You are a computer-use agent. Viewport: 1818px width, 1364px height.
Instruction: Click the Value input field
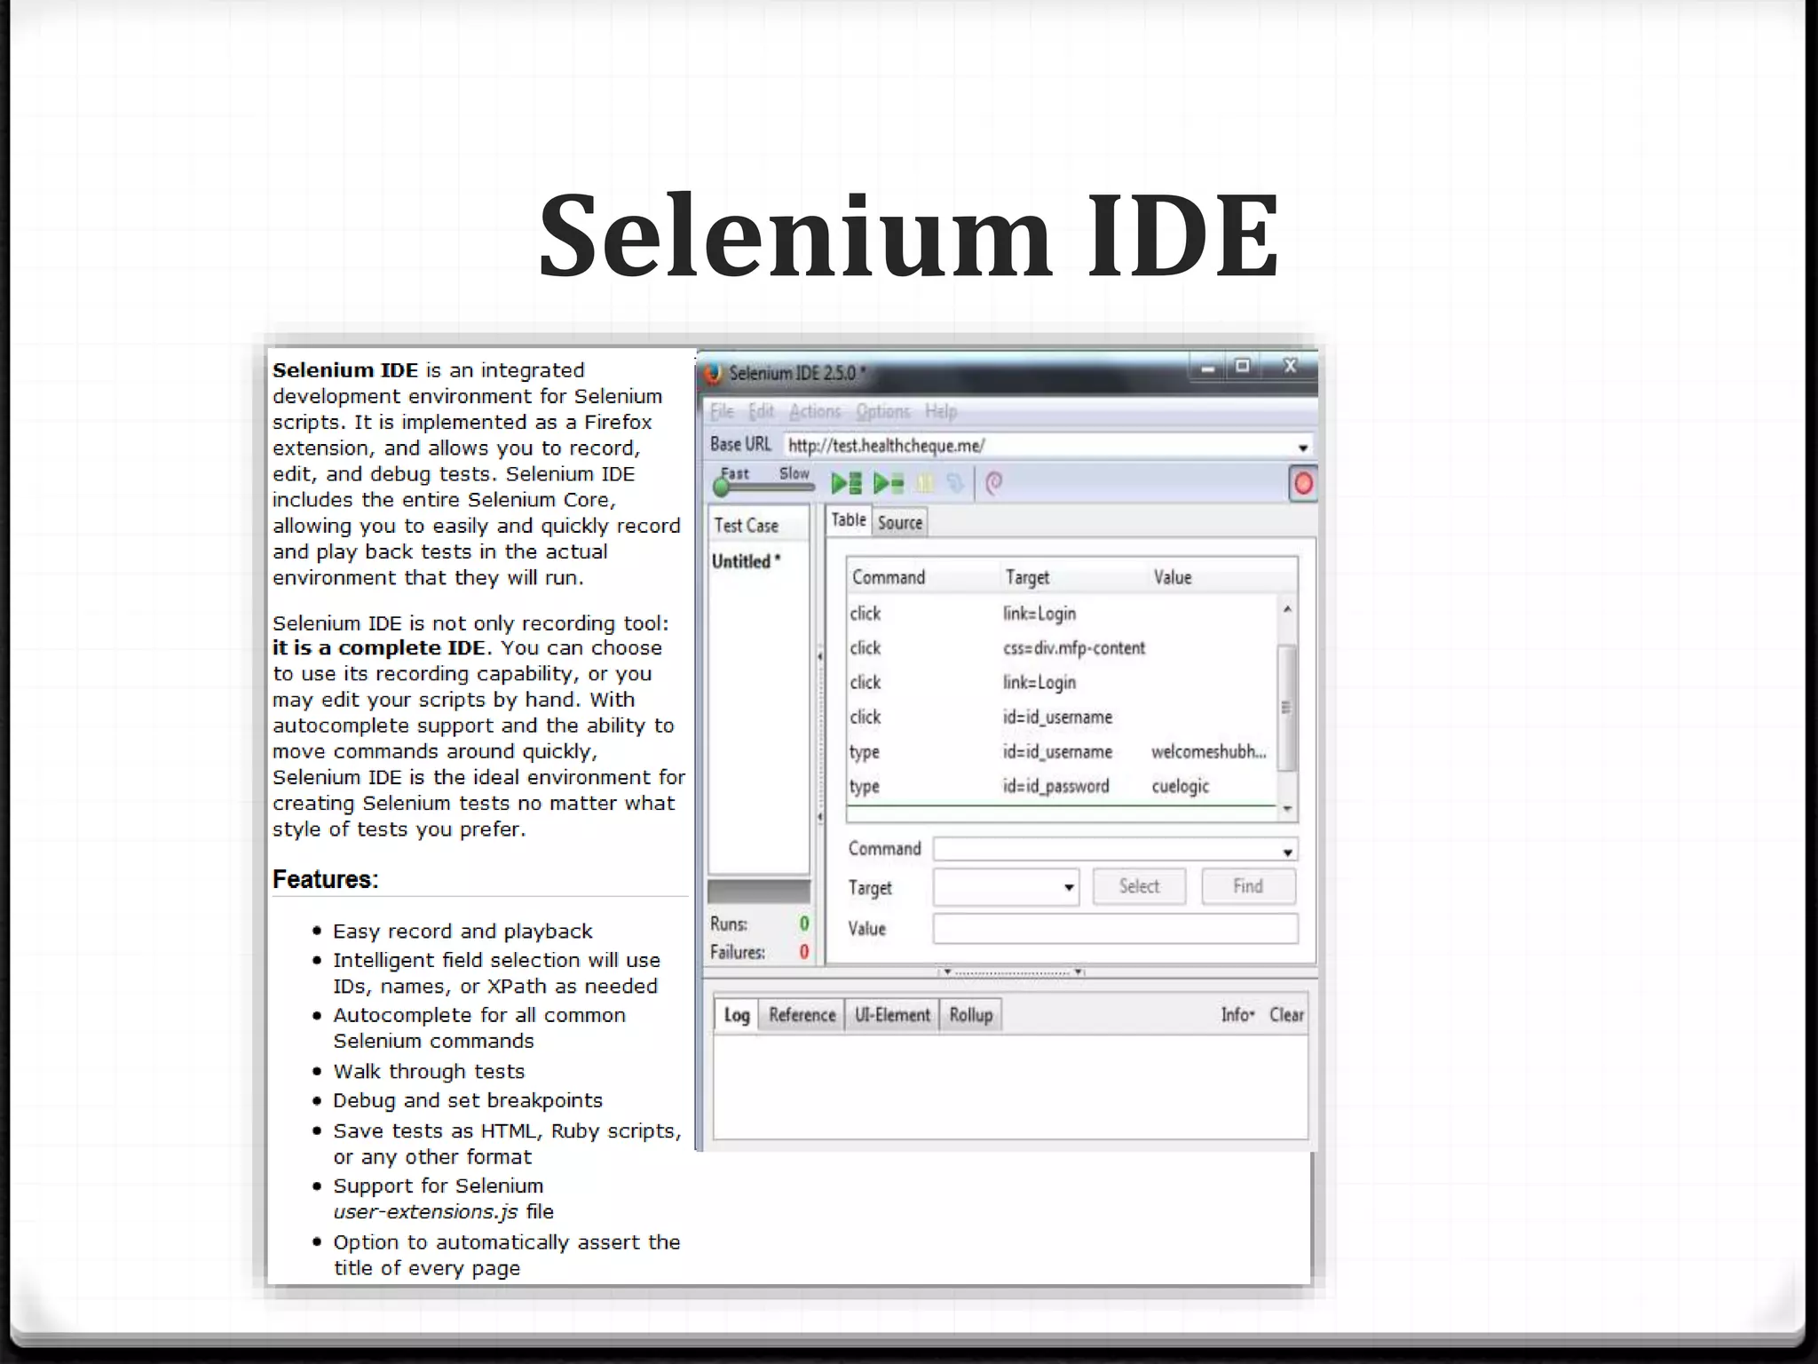point(1115,928)
